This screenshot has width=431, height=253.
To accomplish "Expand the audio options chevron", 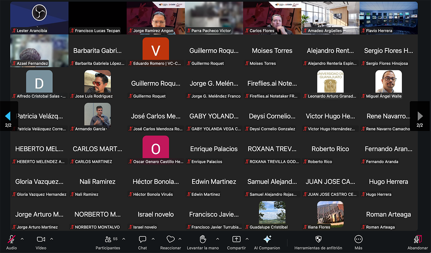I will click(x=22, y=239).
